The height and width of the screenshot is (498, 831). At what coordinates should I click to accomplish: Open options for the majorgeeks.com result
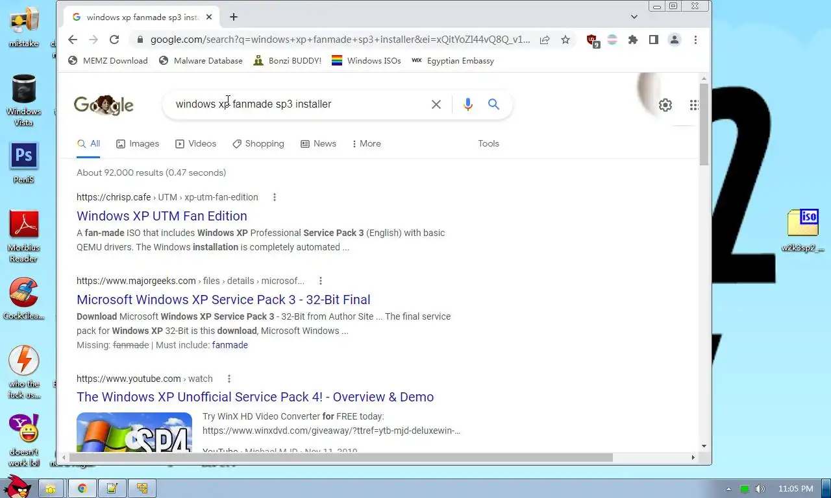321,281
